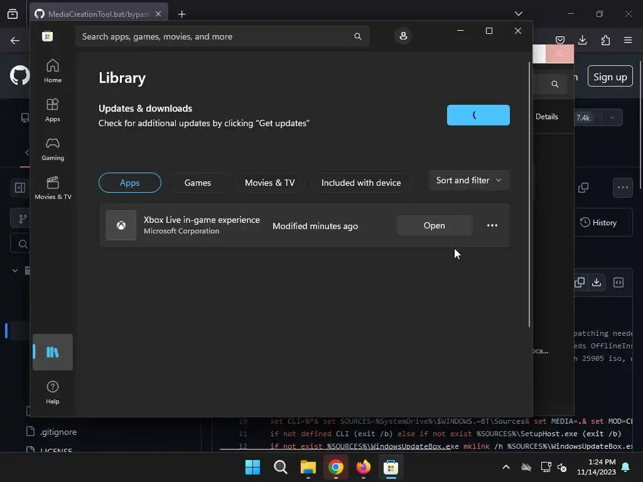
Task: Click Details label behind Store window
Action: (x=547, y=117)
